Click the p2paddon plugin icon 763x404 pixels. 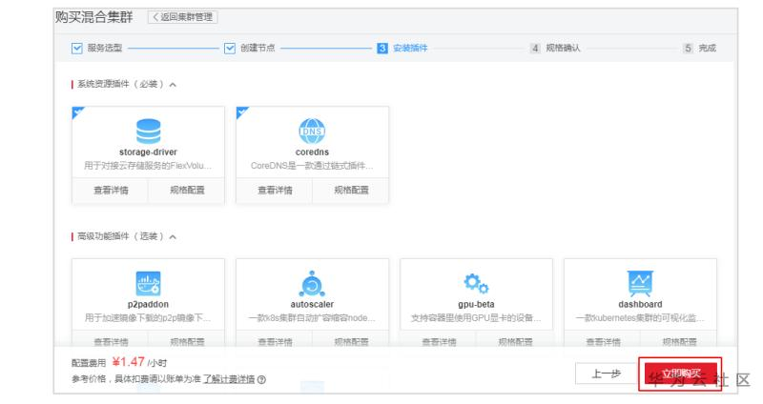[148, 283]
